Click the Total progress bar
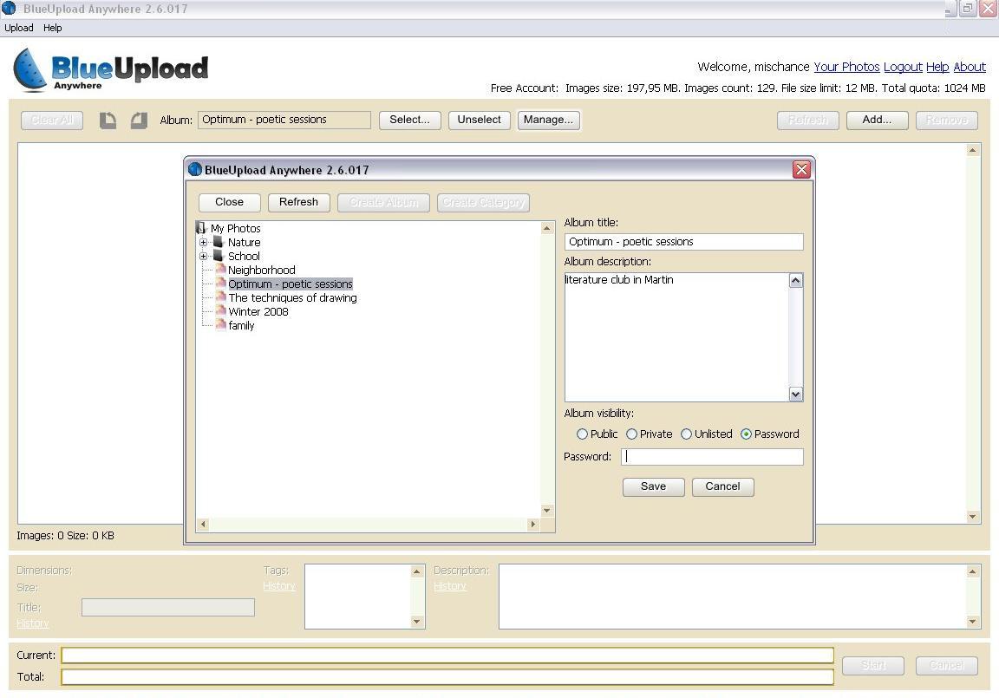The image size is (999, 698). pos(447,677)
